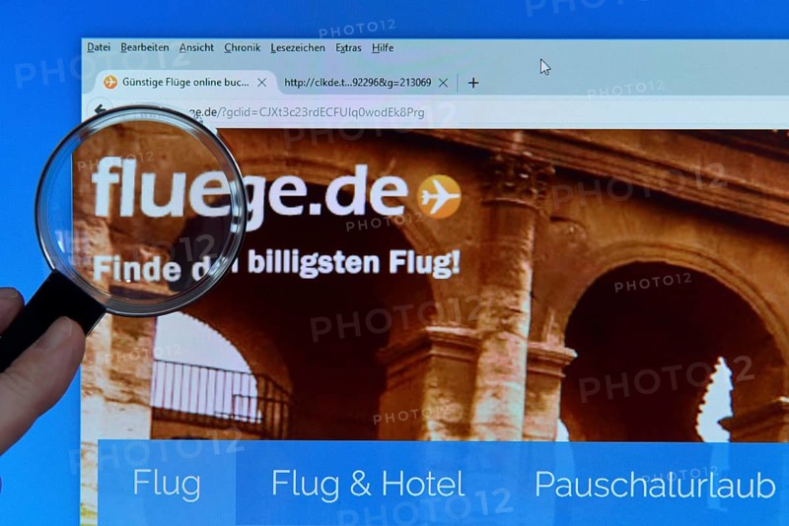This screenshot has height=526, width=789.
Task: Open the Lesezeichen menu
Action: (x=298, y=48)
